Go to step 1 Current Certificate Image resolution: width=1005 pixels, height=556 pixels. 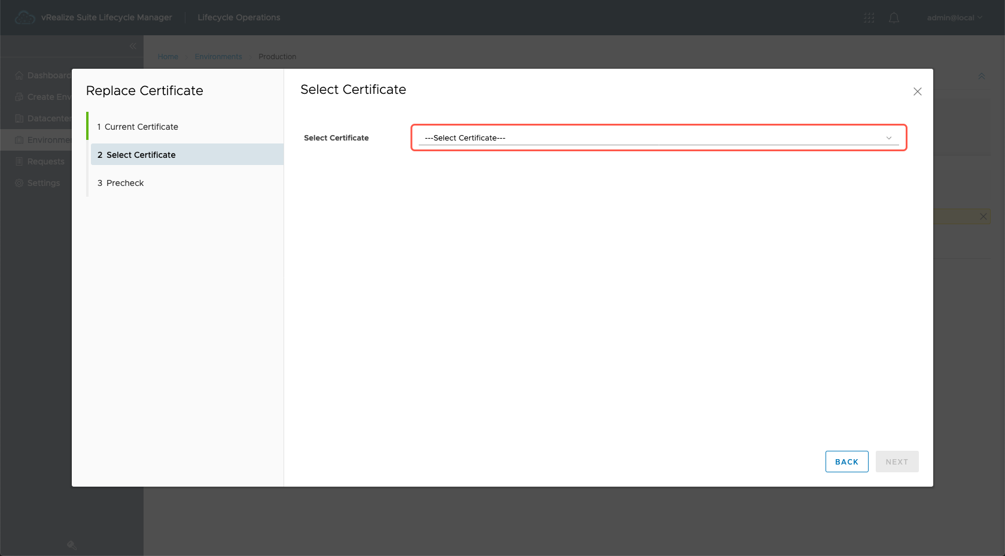point(141,127)
